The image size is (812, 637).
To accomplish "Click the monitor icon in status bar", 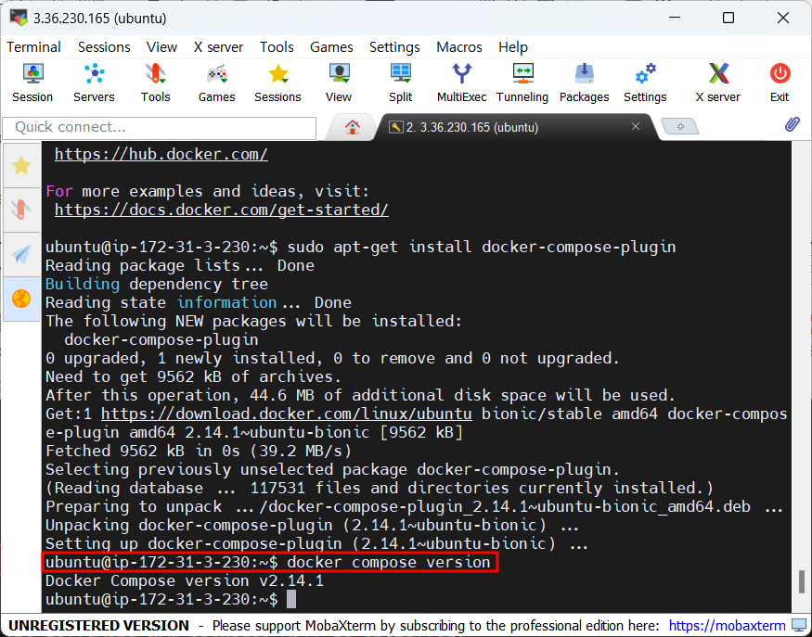I will coord(799,626).
